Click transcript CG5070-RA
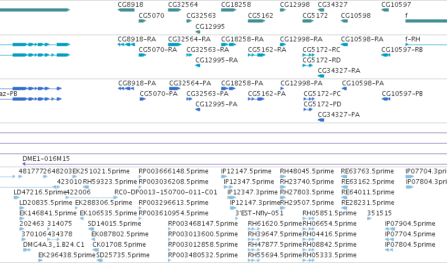Viewport: 447px width, 263px height. (158, 49)
